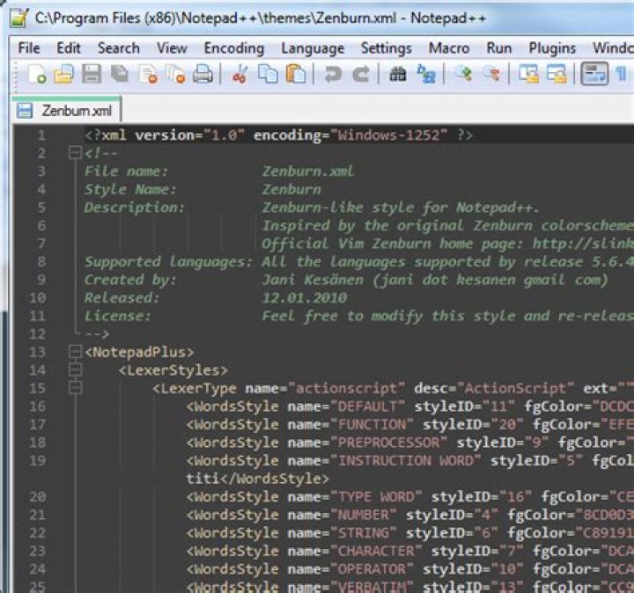This screenshot has width=634, height=593.
Task: Click the "STRING" name value on line 22
Action: pyautogui.click(x=363, y=533)
